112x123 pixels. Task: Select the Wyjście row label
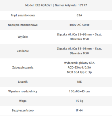coord(23,37)
